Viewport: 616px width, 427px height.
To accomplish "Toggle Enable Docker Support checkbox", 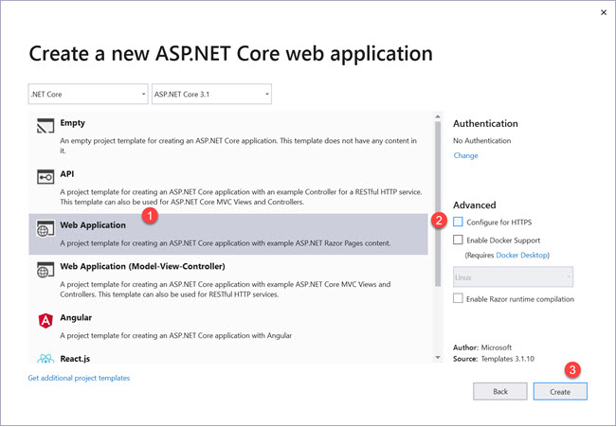I will [459, 240].
